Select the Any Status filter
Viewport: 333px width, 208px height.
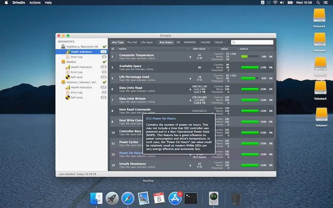pyautogui.click(x=166, y=42)
